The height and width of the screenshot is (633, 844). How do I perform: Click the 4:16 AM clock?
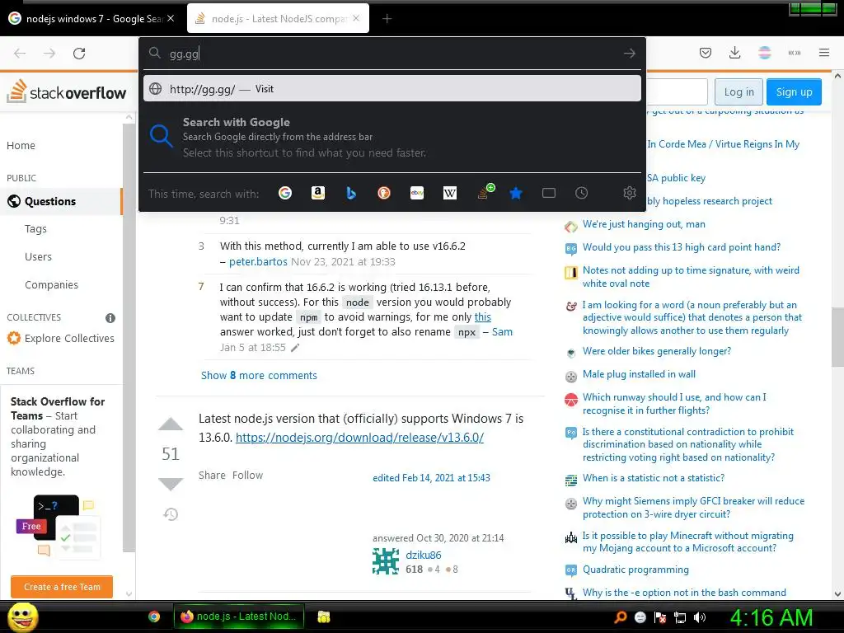[x=771, y=617]
